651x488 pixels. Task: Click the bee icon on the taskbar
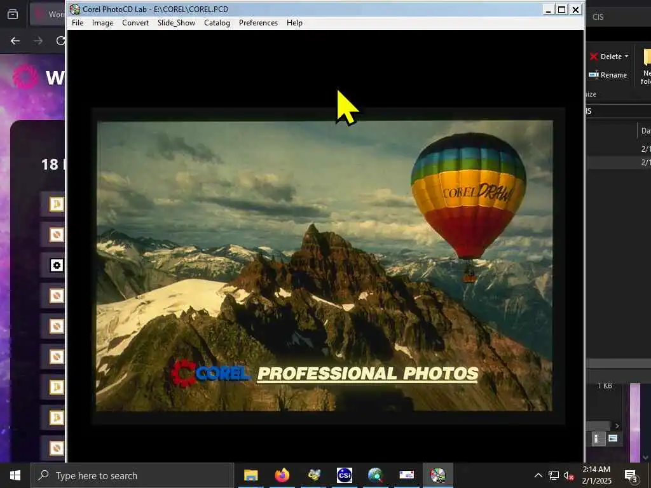click(314, 475)
